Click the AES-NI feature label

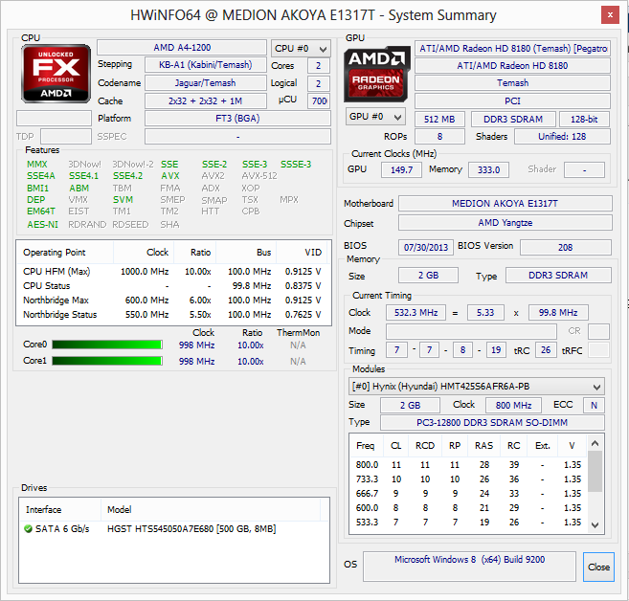tap(42, 225)
